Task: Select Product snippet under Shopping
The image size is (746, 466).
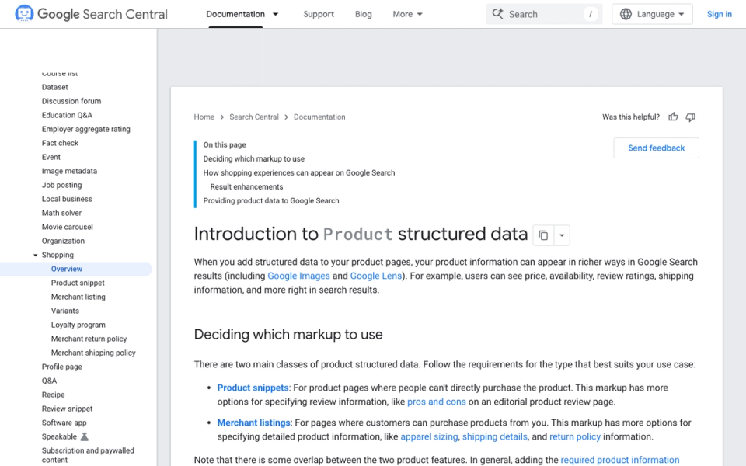Action: 78,283
